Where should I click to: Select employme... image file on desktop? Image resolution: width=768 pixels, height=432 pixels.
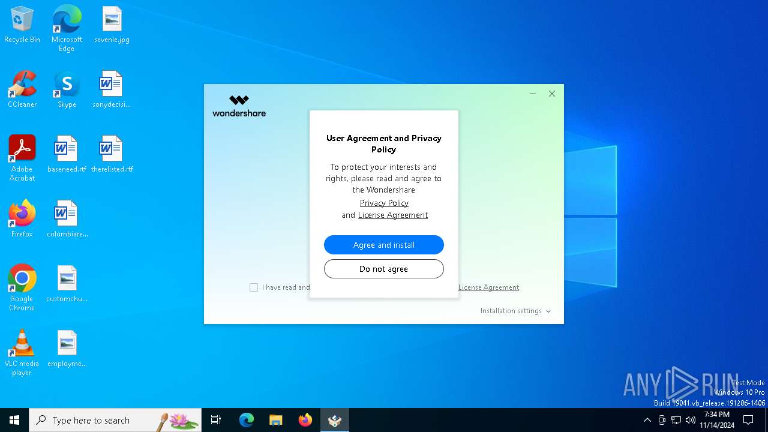(x=67, y=349)
